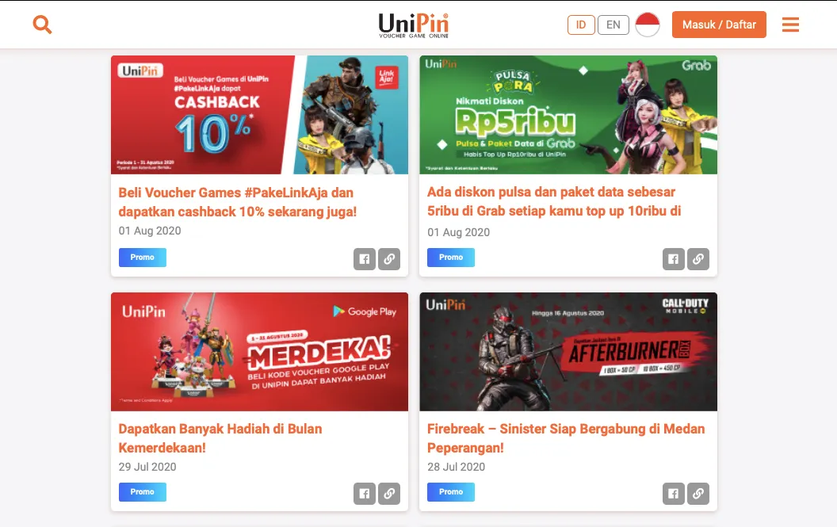Copy link of Grab pulsa discount article
This screenshot has width=837, height=527.
698,259
